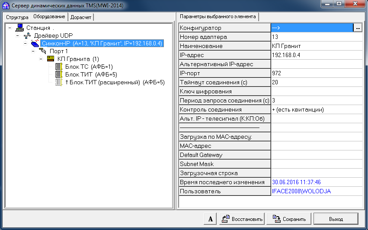Click the Блок ТС block icon
The width and height of the screenshot is (368, 230).
pos(58,67)
